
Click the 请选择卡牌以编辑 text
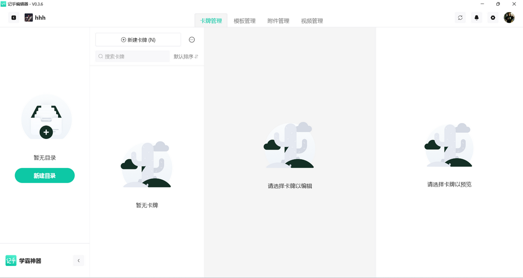(x=290, y=186)
